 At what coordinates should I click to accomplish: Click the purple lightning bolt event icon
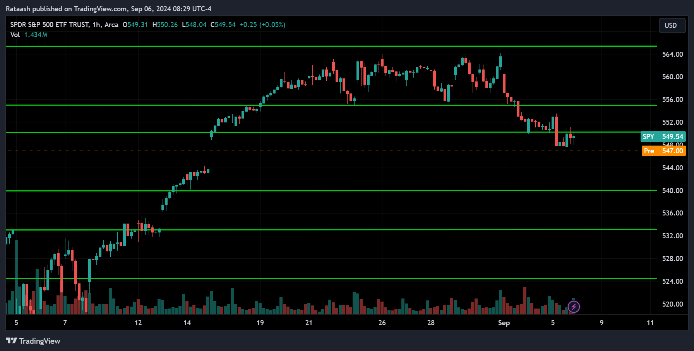[x=574, y=307]
